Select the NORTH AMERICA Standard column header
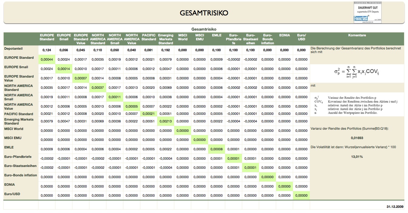 coord(98,39)
